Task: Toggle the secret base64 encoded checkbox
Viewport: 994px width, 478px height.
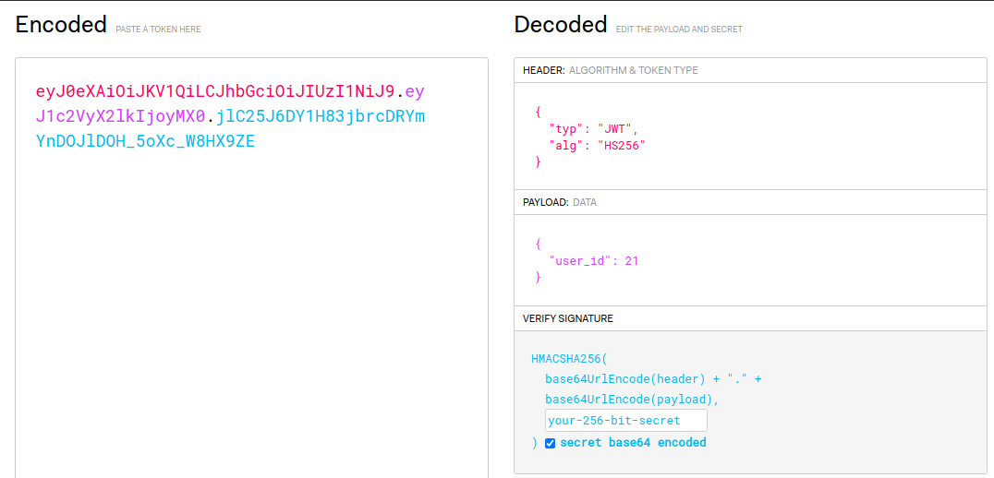Action: pos(551,443)
